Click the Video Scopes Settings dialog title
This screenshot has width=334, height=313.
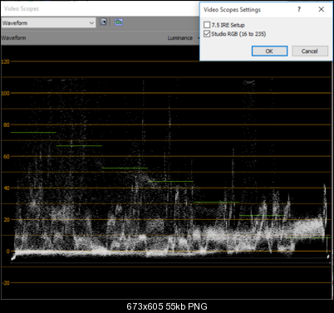[x=232, y=10]
